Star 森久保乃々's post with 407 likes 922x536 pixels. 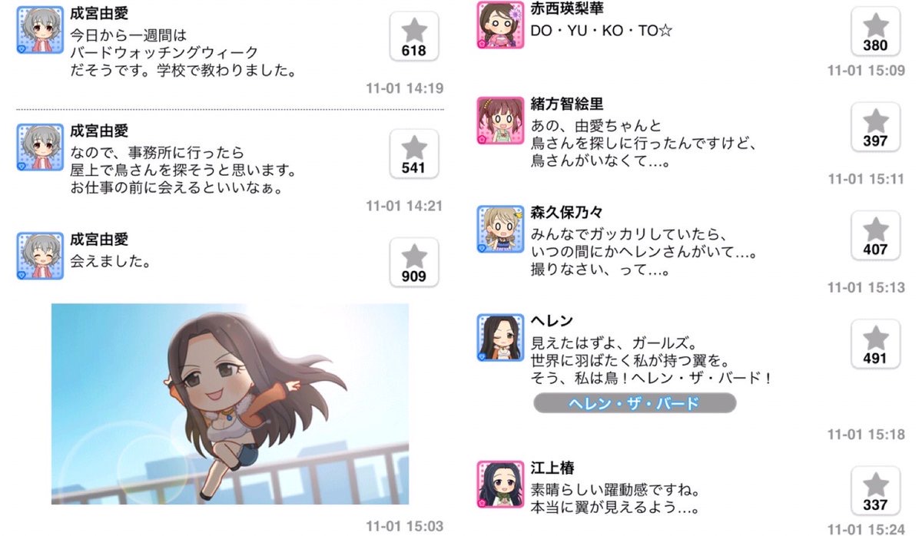875,235
